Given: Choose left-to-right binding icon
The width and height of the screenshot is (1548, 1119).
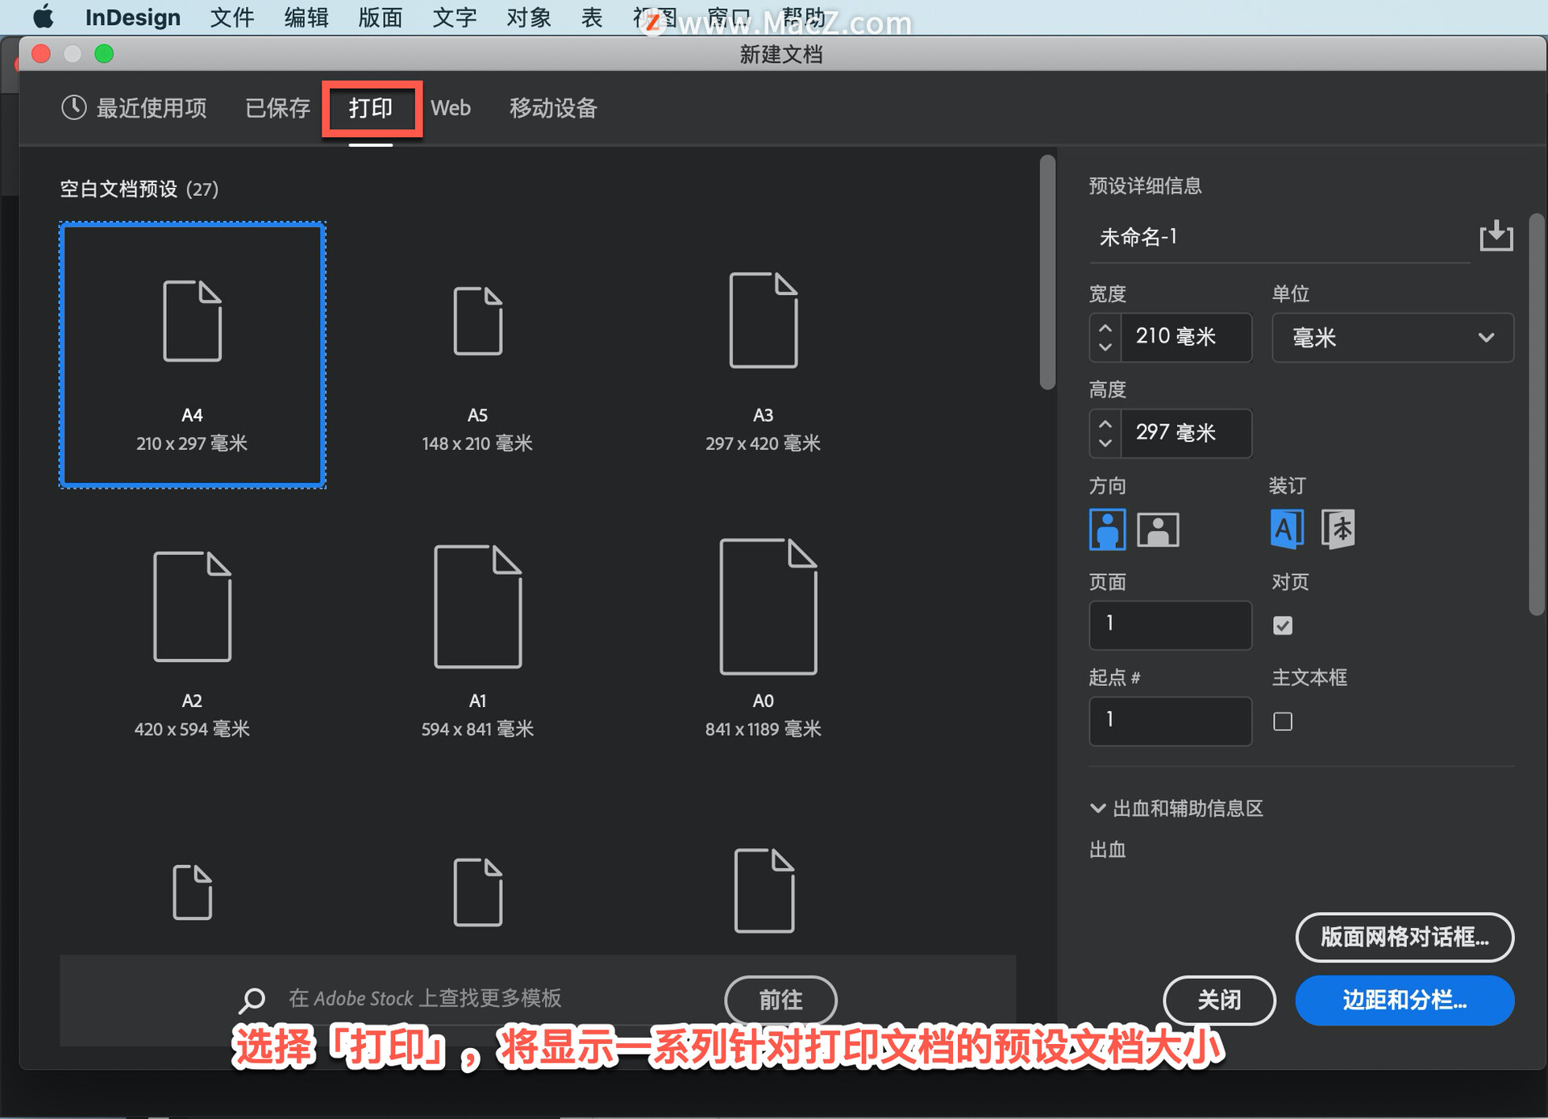Looking at the screenshot, I should tap(1287, 530).
